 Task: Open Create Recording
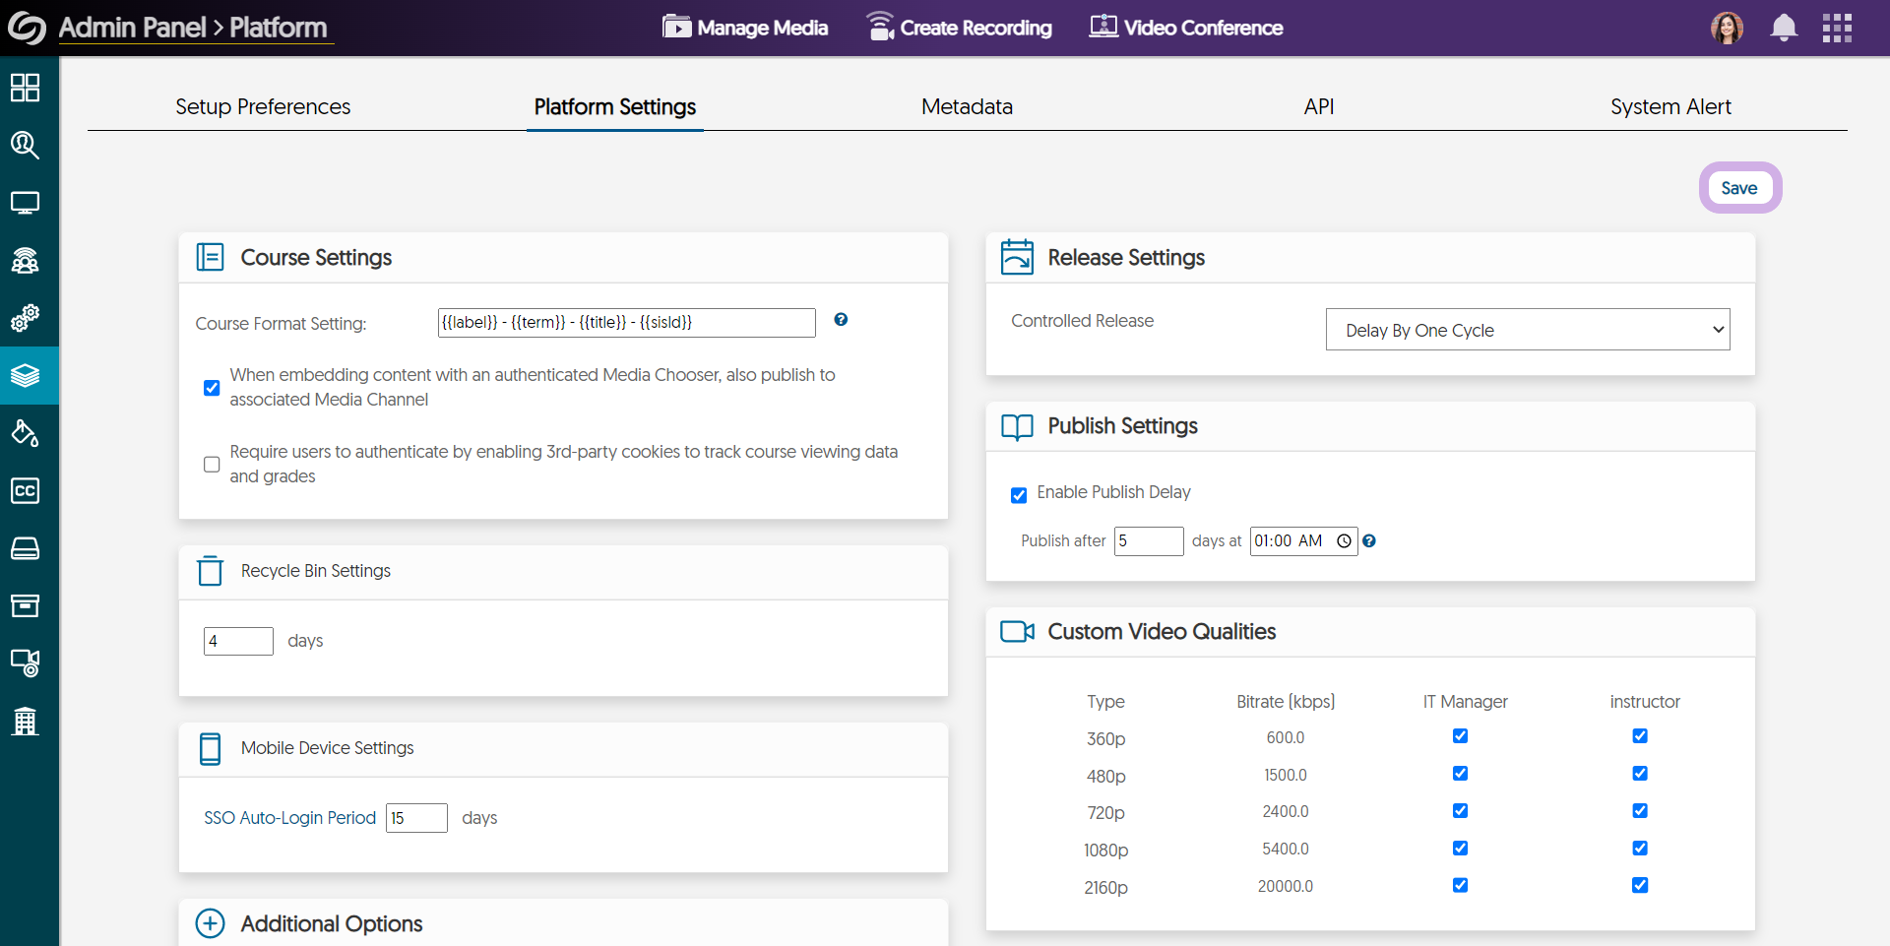pyautogui.click(x=959, y=28)
